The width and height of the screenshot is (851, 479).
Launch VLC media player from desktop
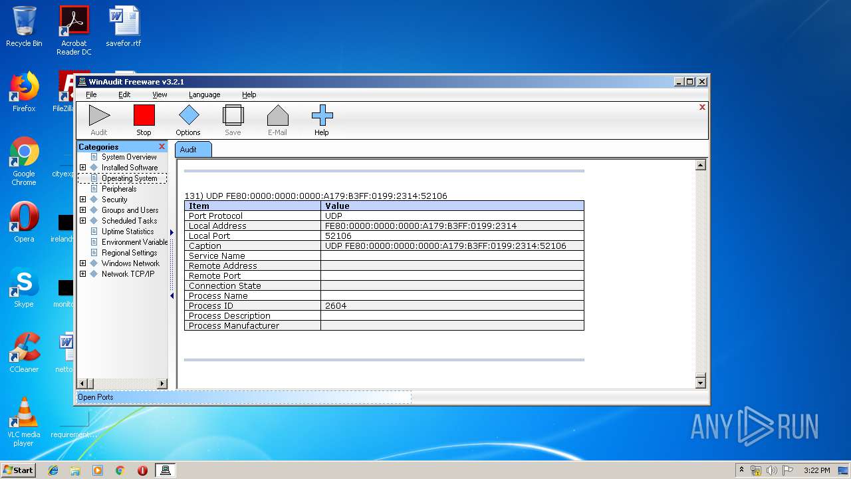(x=24, y=422)
